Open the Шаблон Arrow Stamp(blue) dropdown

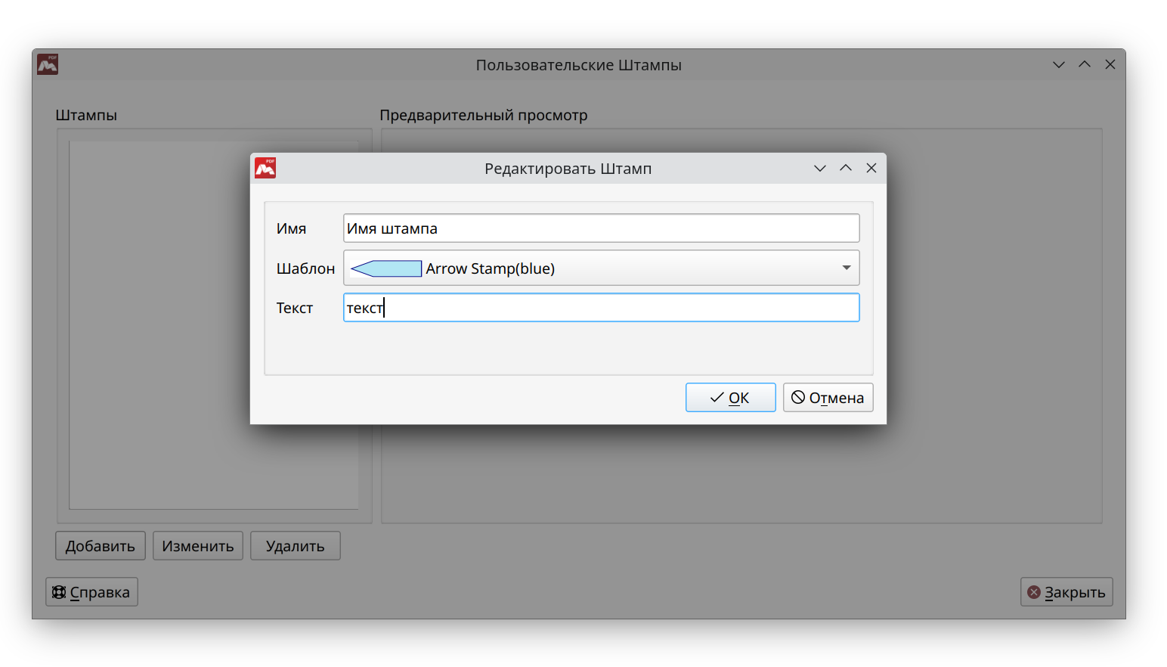click(601, 268)
